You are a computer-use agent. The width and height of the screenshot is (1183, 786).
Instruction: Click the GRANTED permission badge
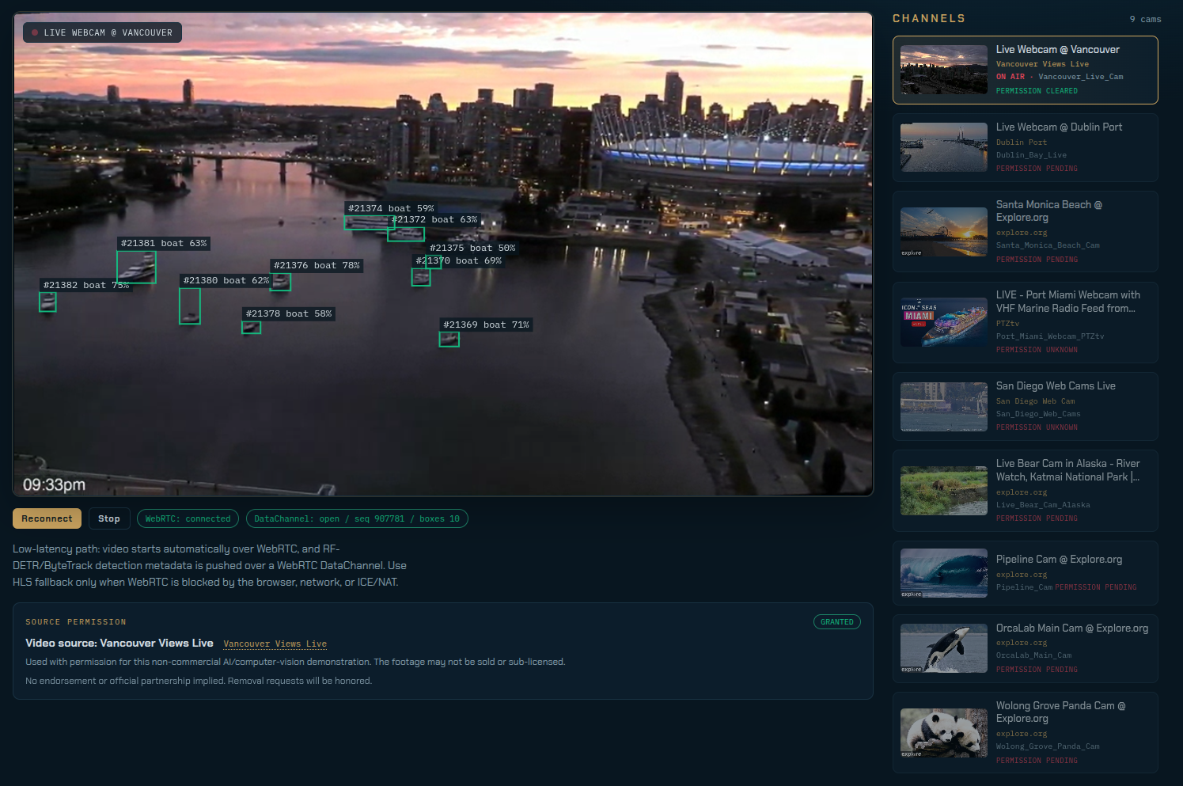click(x=836, y=622)
